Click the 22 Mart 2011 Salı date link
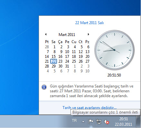 pos(89,23)
